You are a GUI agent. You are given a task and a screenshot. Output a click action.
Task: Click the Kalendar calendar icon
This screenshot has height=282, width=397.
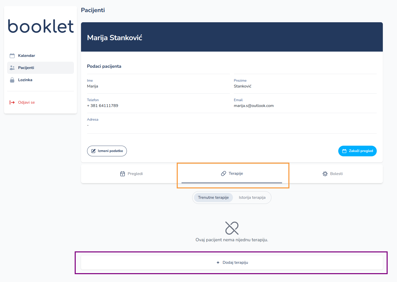(12, 56)
